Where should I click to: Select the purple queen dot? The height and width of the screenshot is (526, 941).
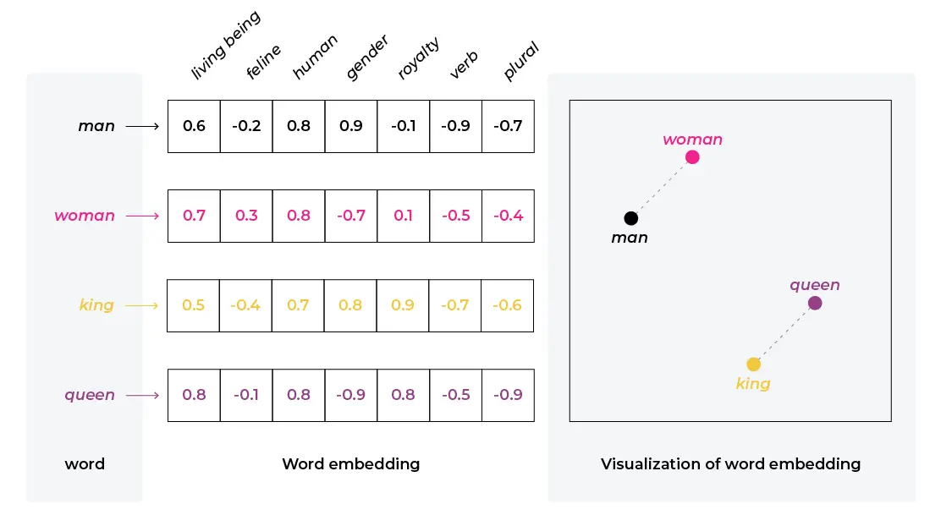coord(814,303)
